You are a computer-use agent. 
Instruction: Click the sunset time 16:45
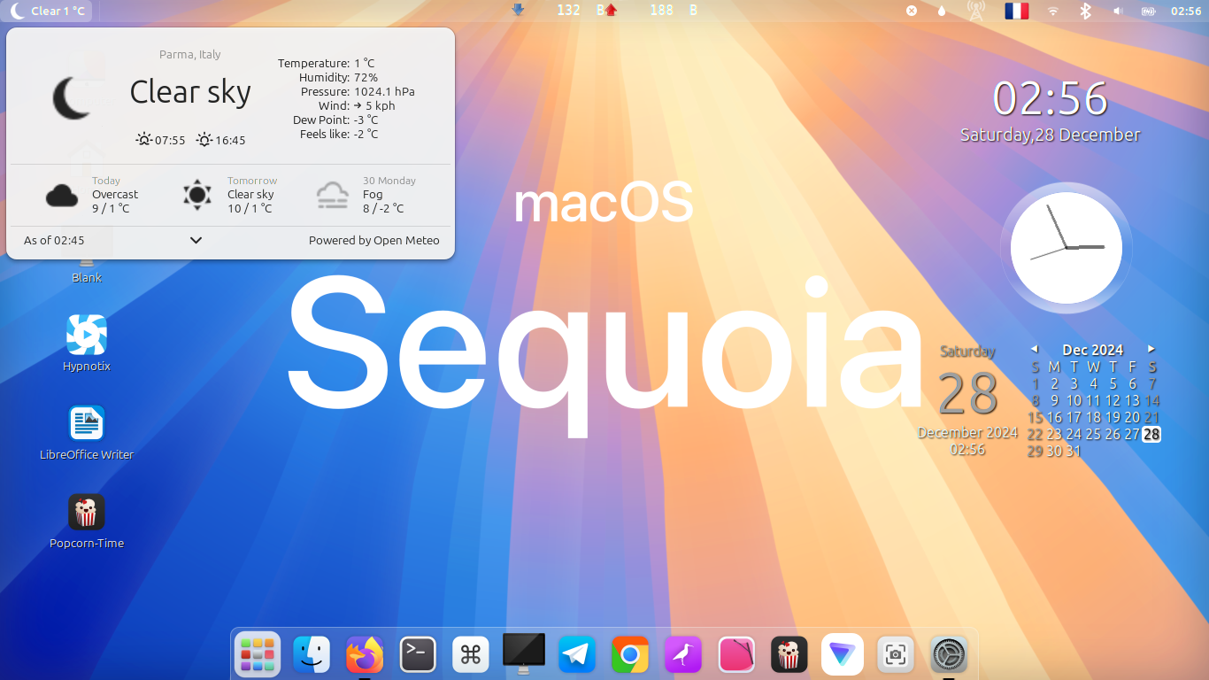pyautogui.click(x=220, y=140)
